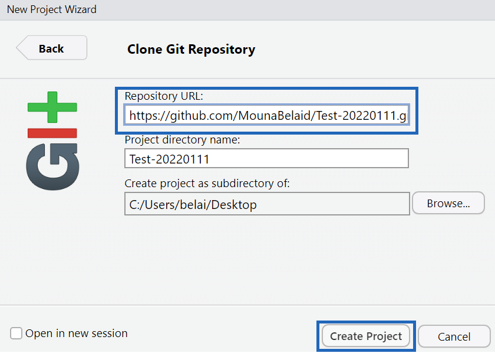Screen dimensions: 495x353
Task: Dismiss the wizard with Cancel
Action: 454,336
